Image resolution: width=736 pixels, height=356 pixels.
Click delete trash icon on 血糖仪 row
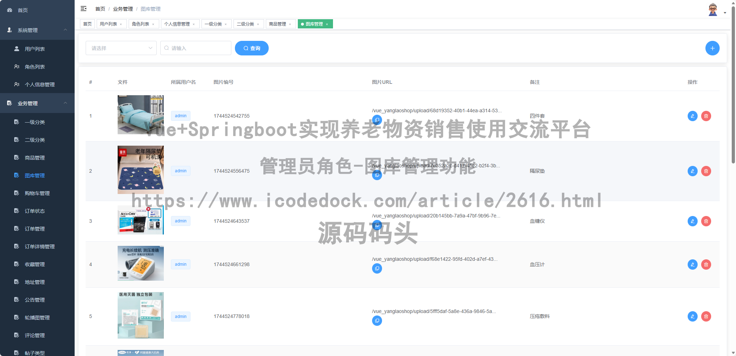[706, 221]
